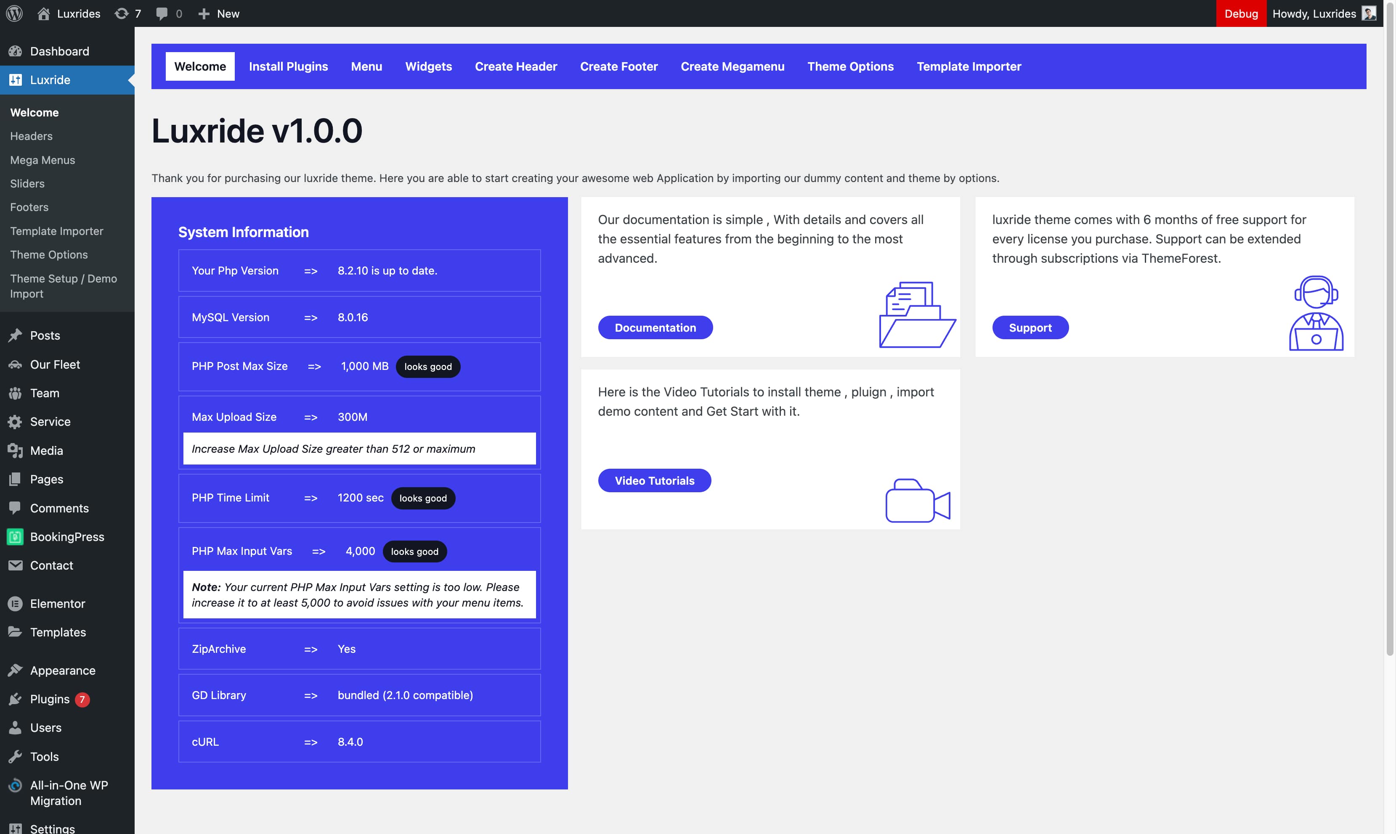Open Headers in the Luxride submenu
This screenshot has width=1396, height=834.
pyautogui.click(x=32, y=136)
